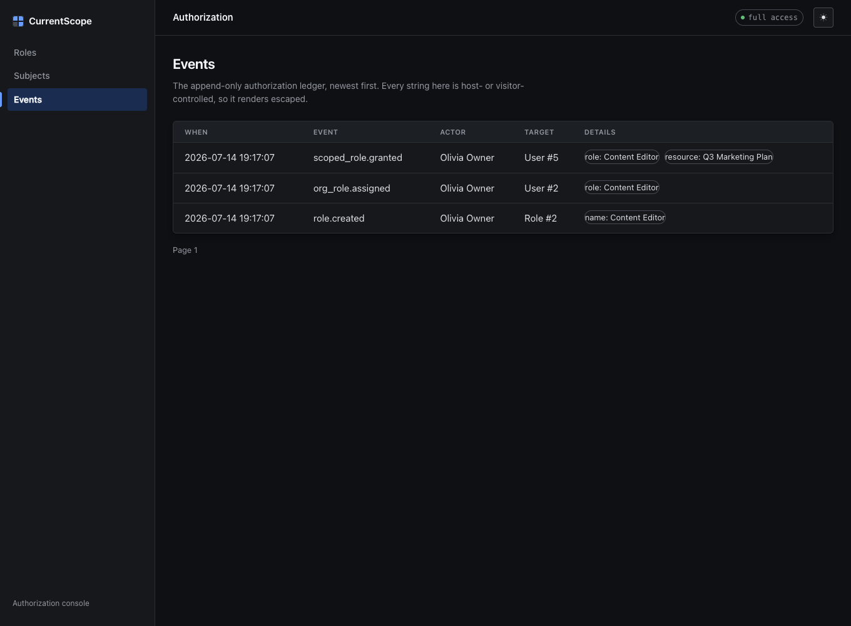Click the CurrentScope brand name
Screen dimensions: 851x626
[60, 21]
